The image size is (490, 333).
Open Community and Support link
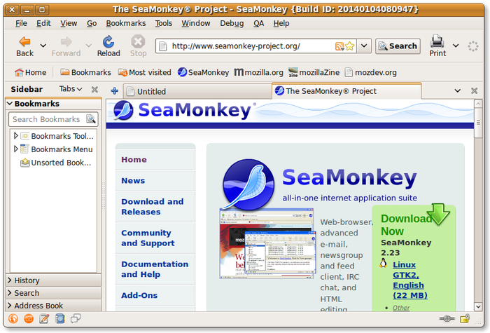click(x=148, y=238)
